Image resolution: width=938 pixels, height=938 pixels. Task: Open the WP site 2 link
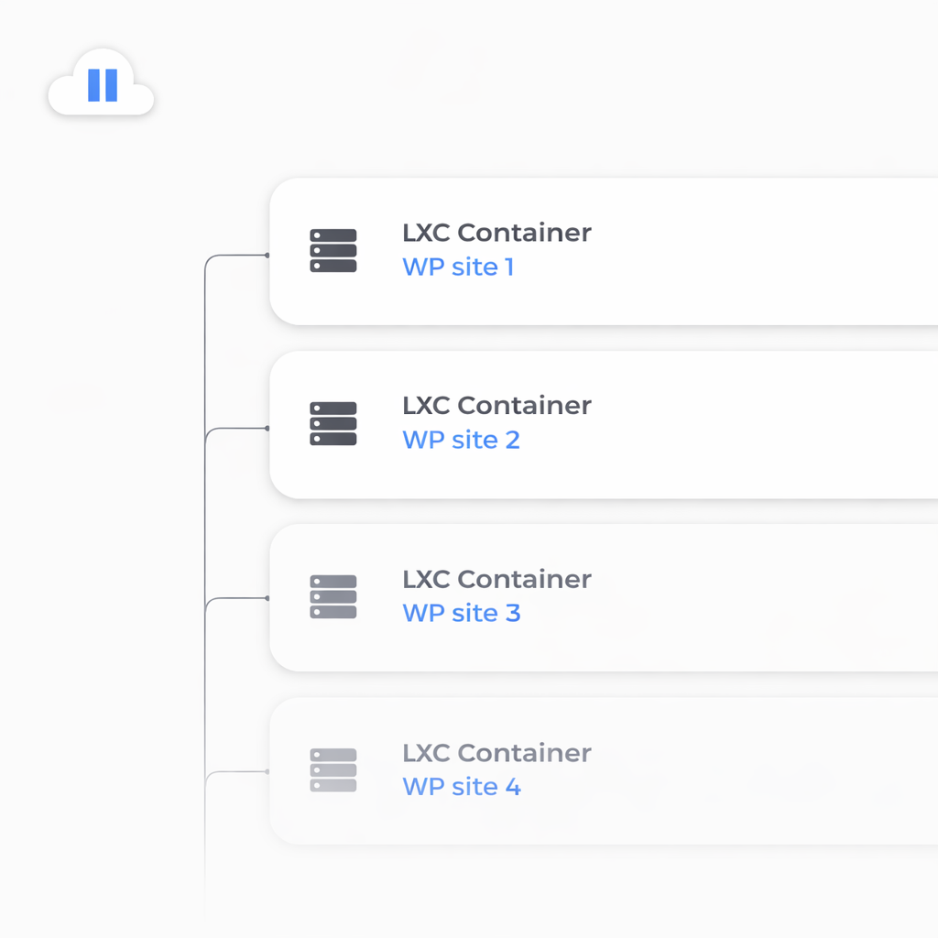click(x=461, y=440)
